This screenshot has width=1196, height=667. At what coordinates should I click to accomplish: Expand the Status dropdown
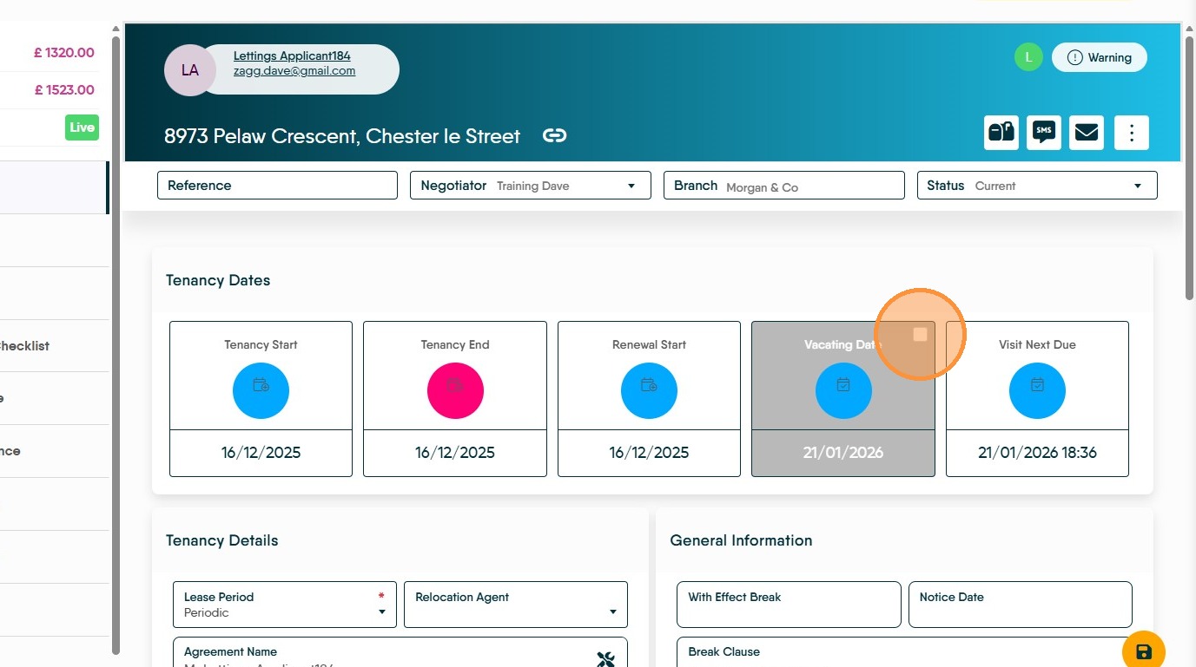click(x=1037, y=186)
